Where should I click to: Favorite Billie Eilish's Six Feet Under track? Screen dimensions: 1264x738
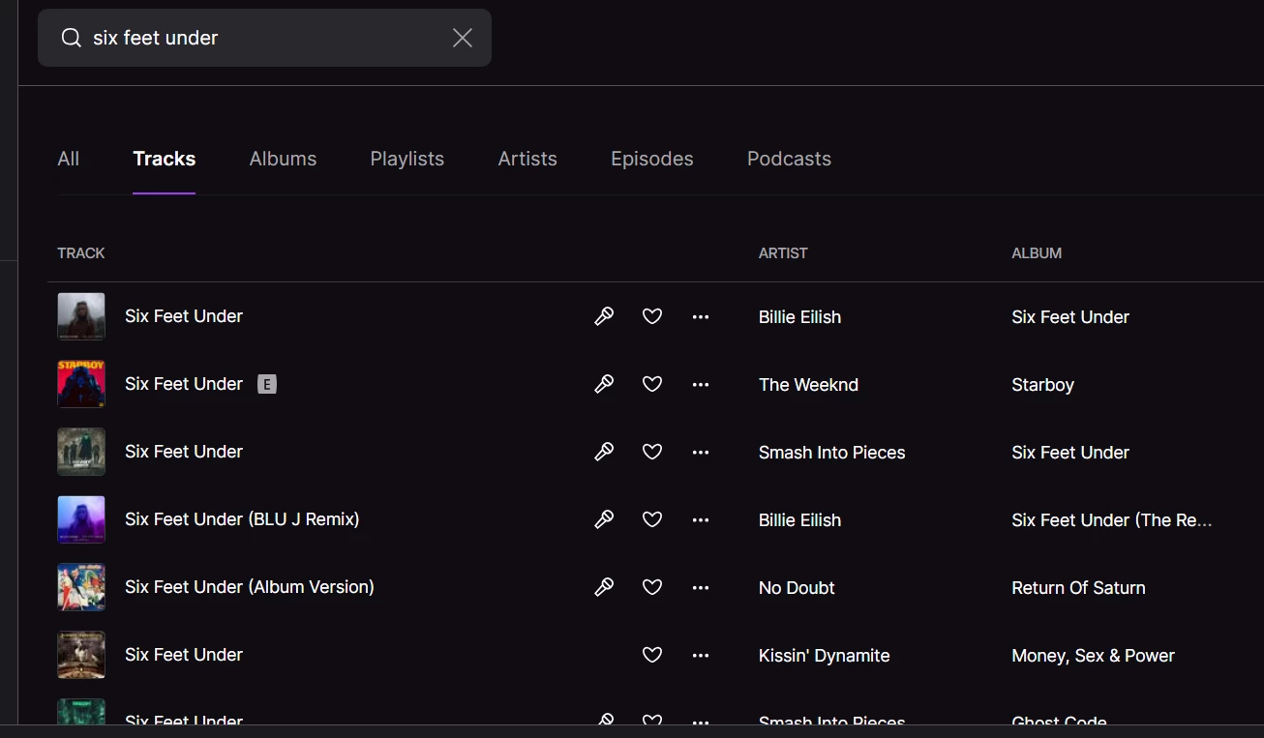tap(652, 316)
